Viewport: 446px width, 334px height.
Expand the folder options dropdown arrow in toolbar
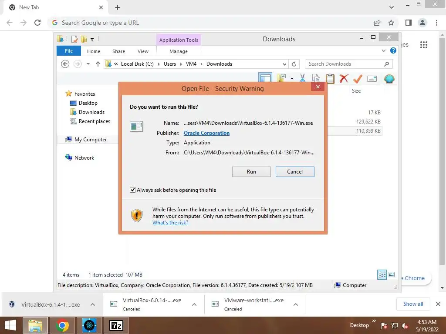pos(292,79)
